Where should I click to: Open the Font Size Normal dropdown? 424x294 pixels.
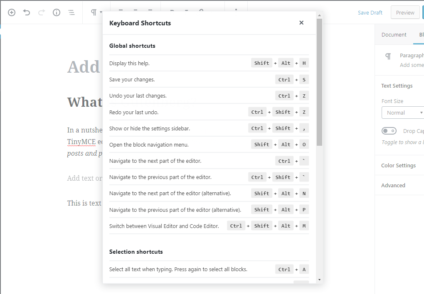403,113
